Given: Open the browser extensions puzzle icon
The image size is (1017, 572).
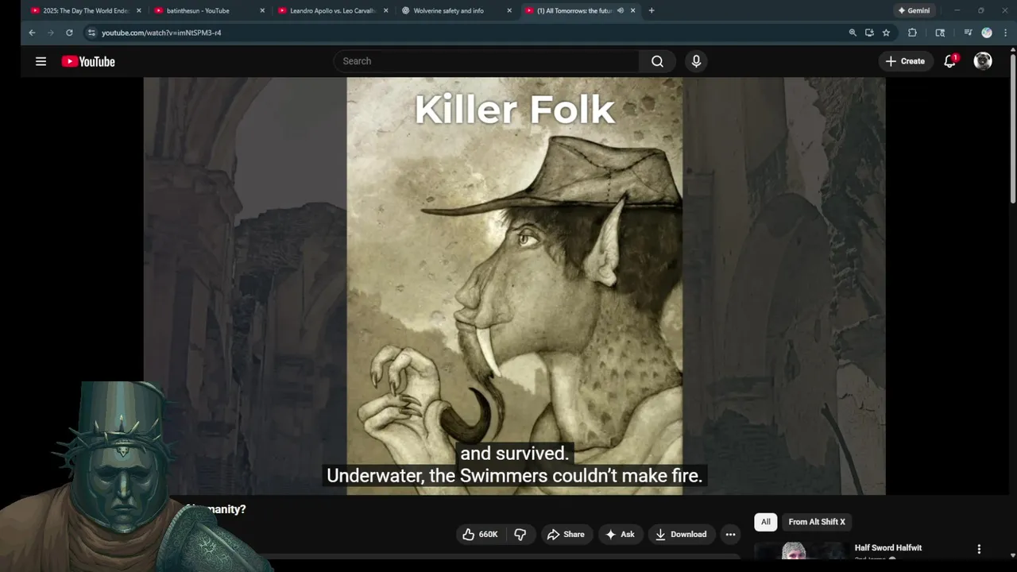Looking at the screenshot, I should pos(912,33).
